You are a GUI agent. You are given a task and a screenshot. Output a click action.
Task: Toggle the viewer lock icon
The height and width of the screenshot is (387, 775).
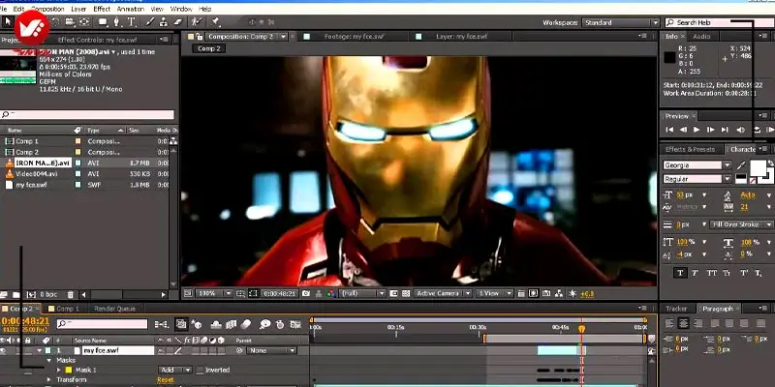click(199, 36)
